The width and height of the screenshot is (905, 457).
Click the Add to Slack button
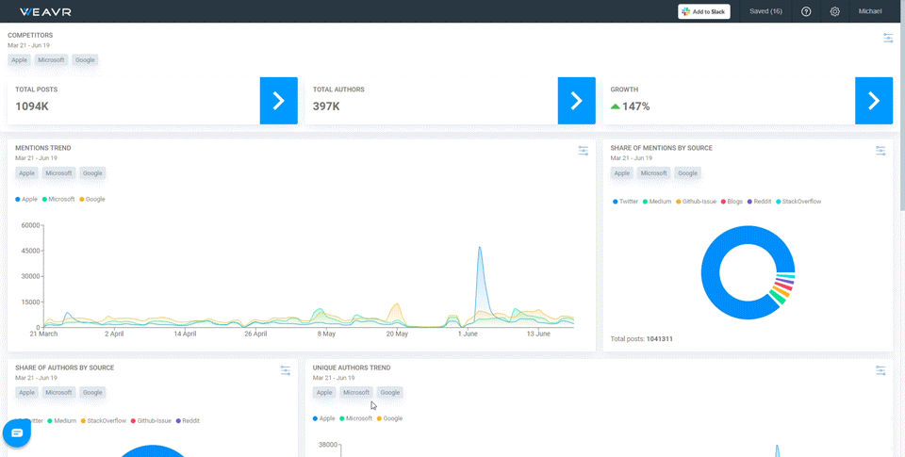703,11
